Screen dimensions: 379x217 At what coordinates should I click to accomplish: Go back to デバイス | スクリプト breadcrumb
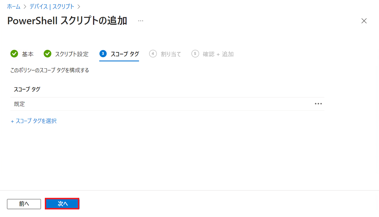tap(52, 6)
